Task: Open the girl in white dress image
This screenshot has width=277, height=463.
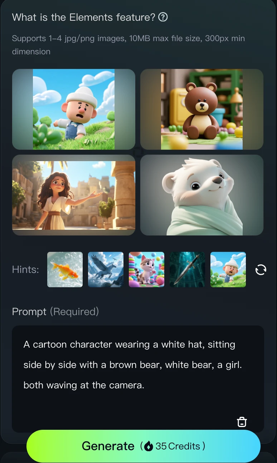Action: coord(74,195)
